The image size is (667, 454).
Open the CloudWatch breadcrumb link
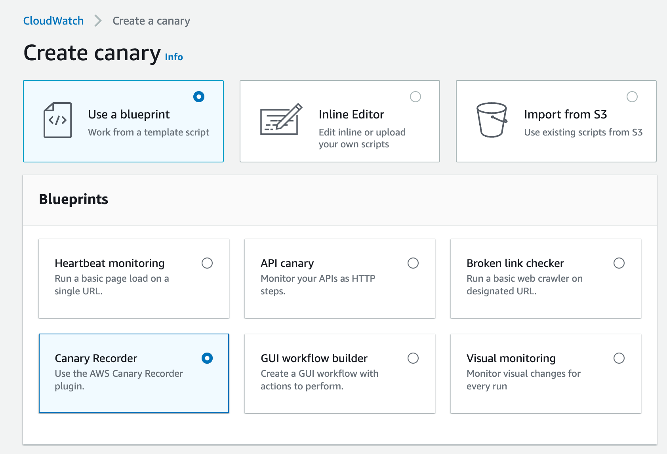pos(53,21)
